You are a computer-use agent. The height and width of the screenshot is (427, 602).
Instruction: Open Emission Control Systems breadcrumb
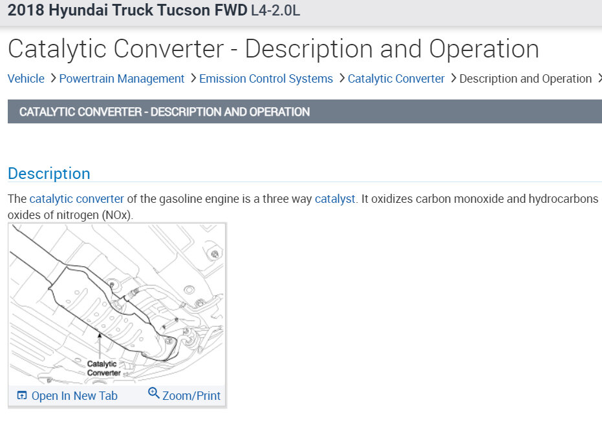point(266,79)
